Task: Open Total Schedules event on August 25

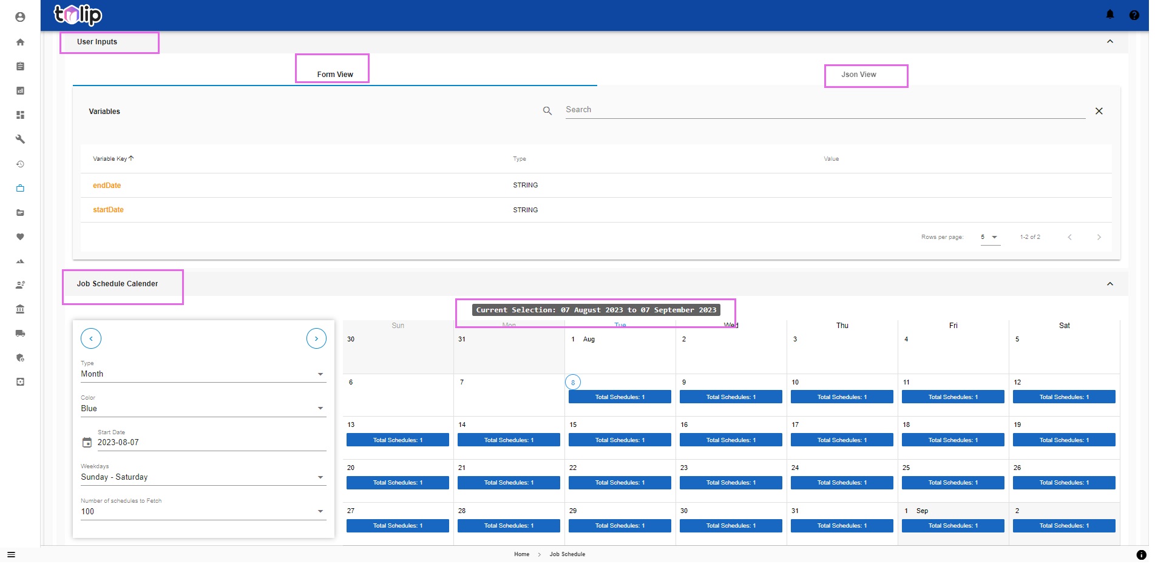Action: tap(953, 483)
